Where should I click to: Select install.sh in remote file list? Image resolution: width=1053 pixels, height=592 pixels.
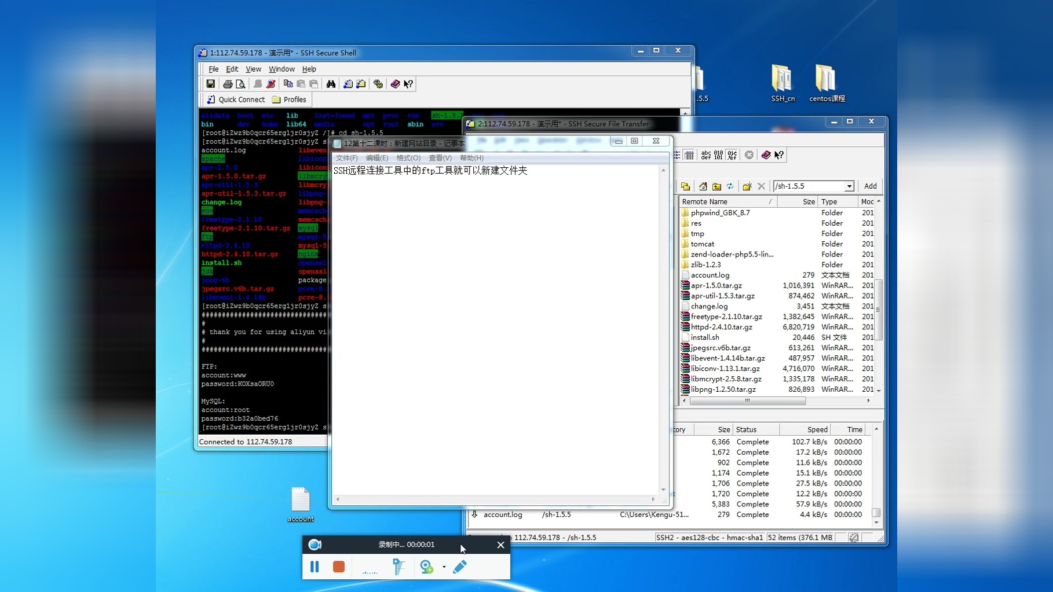point(705,337)
